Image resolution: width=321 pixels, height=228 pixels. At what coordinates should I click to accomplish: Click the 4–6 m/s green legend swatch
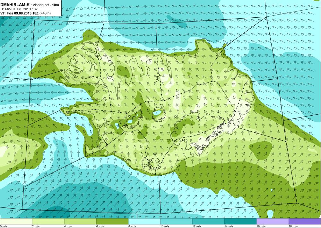[x=80, y=222]
